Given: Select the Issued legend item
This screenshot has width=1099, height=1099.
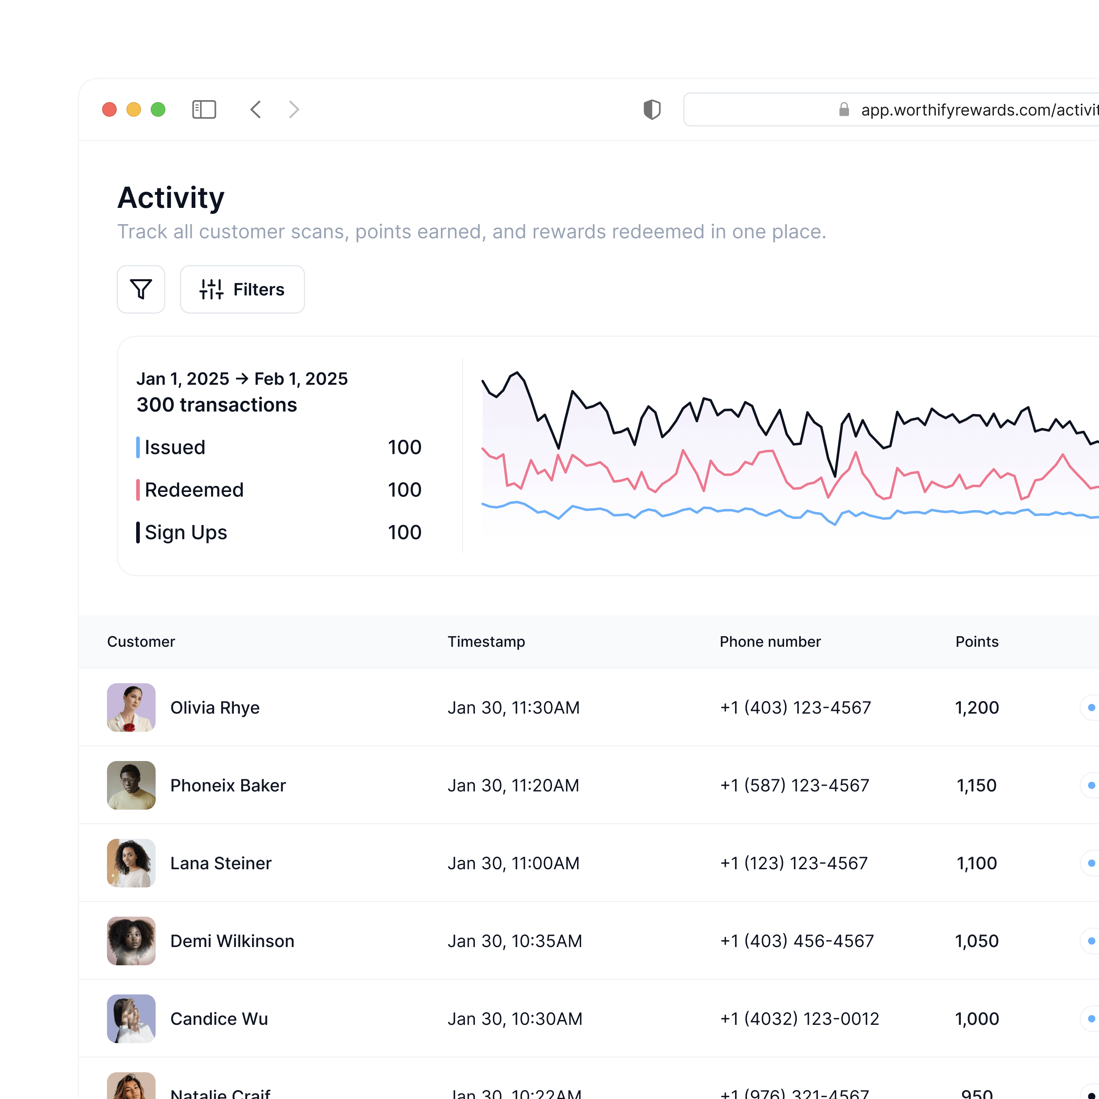Looking at the screenshot, I should [175, 447].
